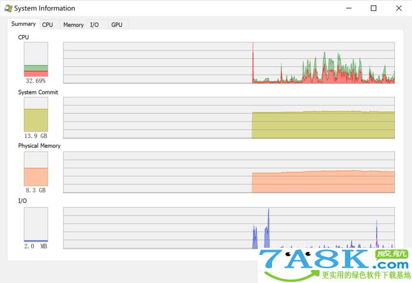Click the I/O section heading label

click(22, 201)
